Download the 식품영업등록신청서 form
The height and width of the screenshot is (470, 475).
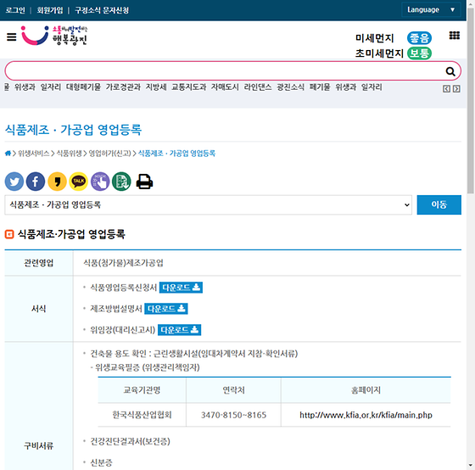(x=181, y=288)
